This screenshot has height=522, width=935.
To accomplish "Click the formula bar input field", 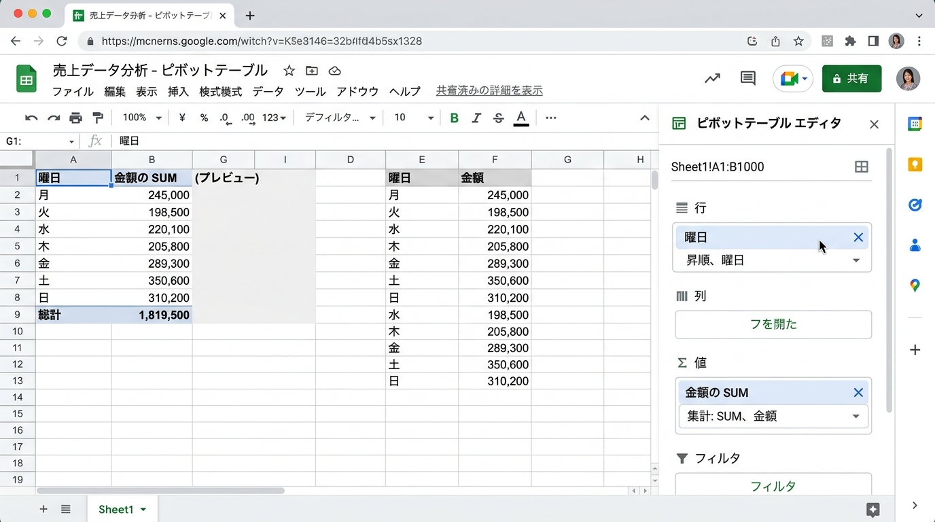I will click(x=381, y=141).
